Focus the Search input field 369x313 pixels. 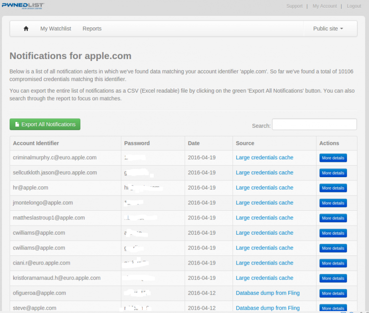[x=314, y=124]
